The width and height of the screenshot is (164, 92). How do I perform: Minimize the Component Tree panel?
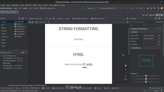tap(26, 53)
